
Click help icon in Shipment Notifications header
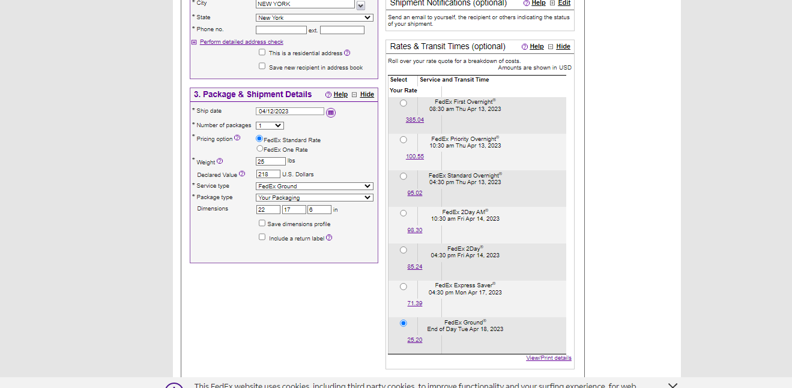527,3
